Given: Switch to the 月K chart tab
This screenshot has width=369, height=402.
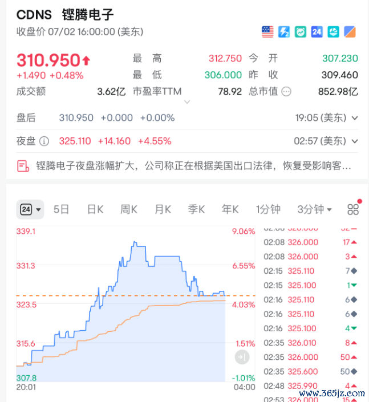Looking at the screenshot, I should (x=163, y=209).
